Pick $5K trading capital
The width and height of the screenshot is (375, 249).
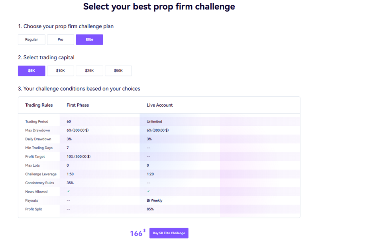pyautogui.click(x=31, y=71)
